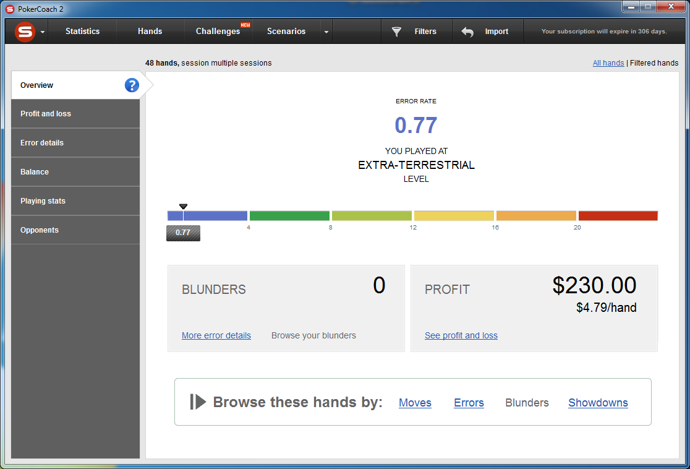Open the Statistics menu
This screenshot has height=469, width=690.
pos(82,32)
